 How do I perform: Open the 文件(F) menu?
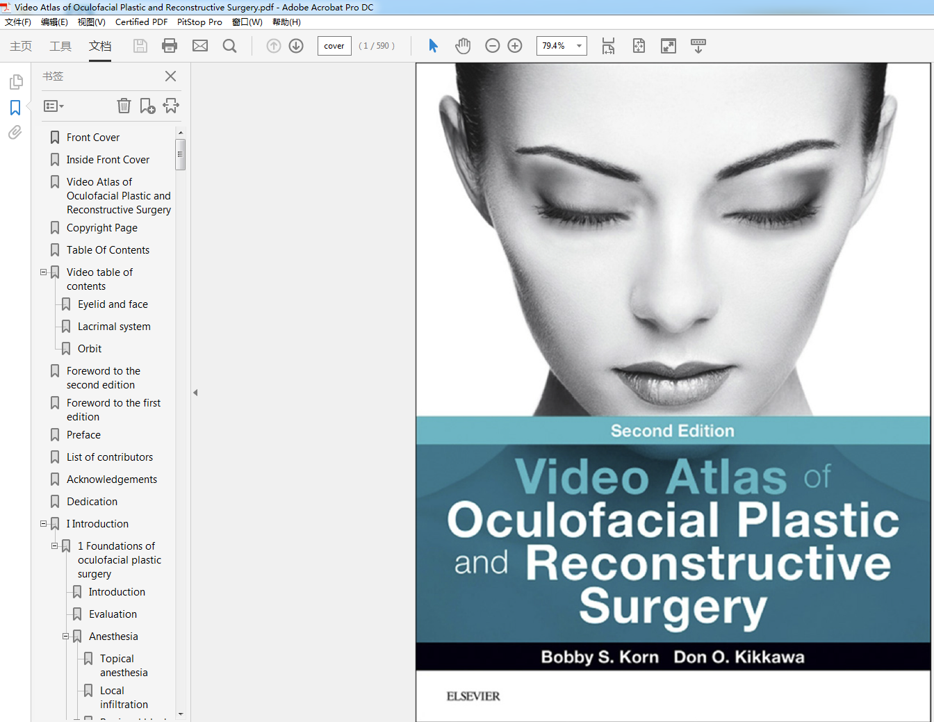pos(18,22)
